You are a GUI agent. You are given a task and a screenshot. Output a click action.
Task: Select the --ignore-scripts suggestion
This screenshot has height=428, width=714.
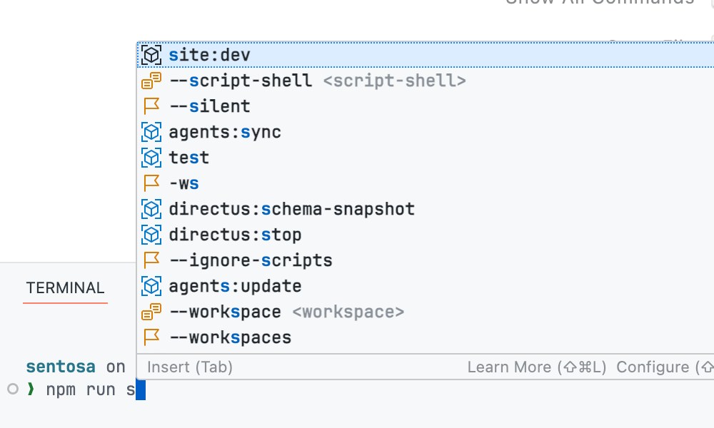[x=250, y=260]
